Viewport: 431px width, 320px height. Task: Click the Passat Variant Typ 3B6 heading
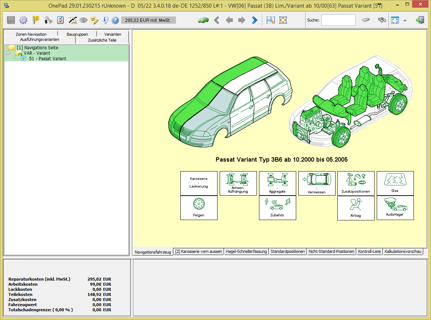(x=282, y=160)
